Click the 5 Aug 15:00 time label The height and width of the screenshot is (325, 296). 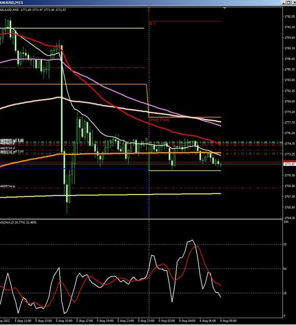64,321
